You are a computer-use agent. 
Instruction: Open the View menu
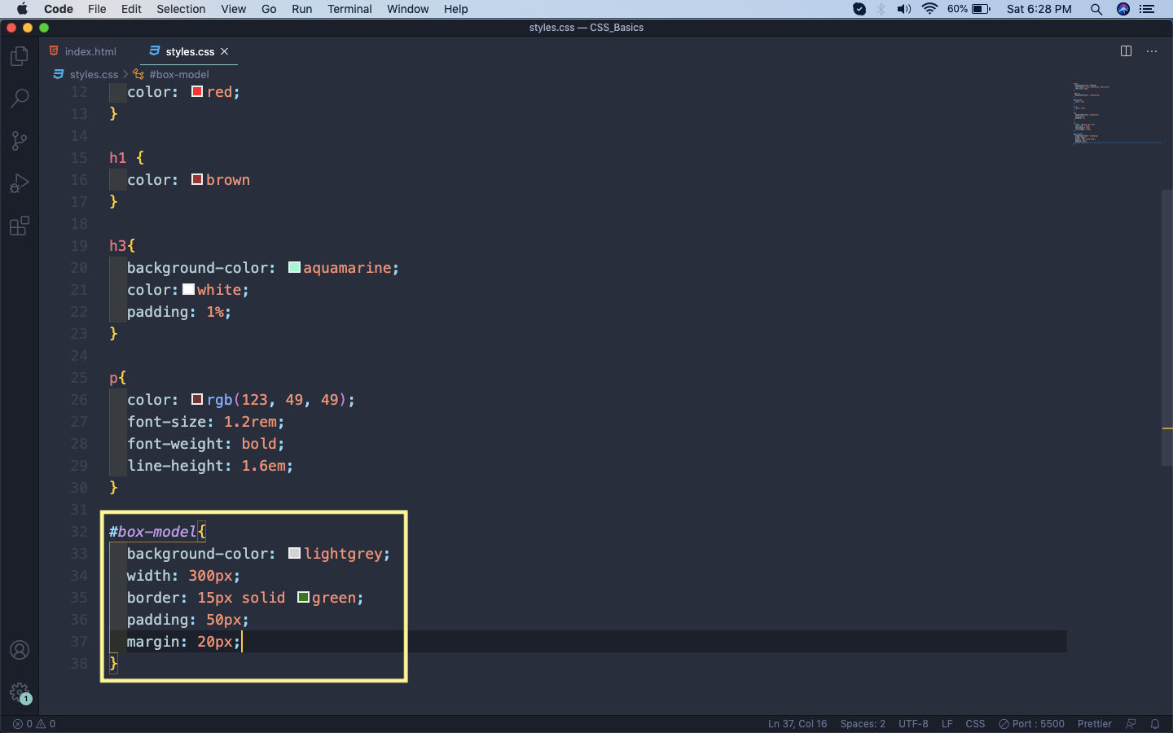[x=233, y=9]
